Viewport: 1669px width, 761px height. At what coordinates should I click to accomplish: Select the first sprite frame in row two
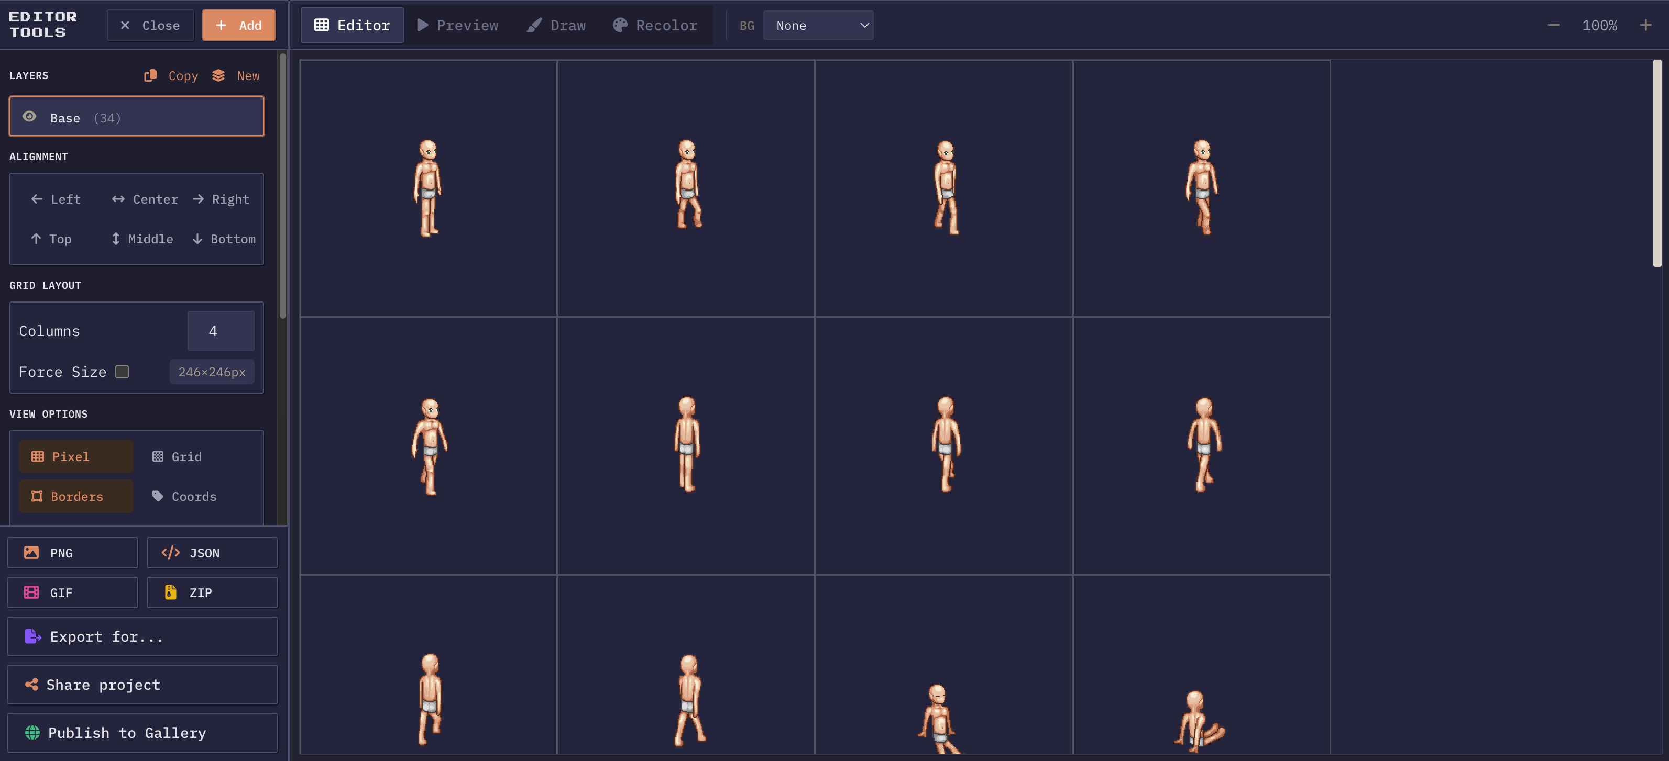[429, 446]
